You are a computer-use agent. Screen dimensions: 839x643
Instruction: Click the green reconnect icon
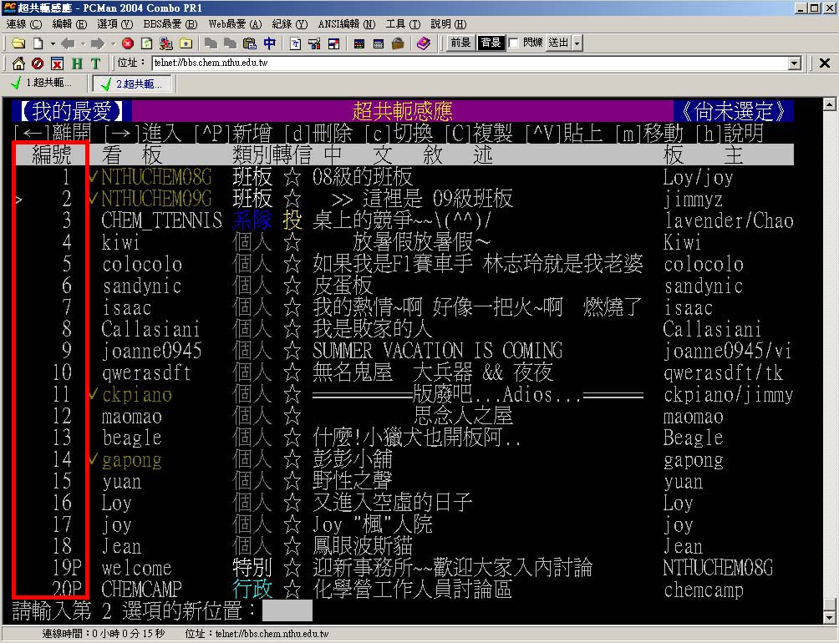(146, 43)
